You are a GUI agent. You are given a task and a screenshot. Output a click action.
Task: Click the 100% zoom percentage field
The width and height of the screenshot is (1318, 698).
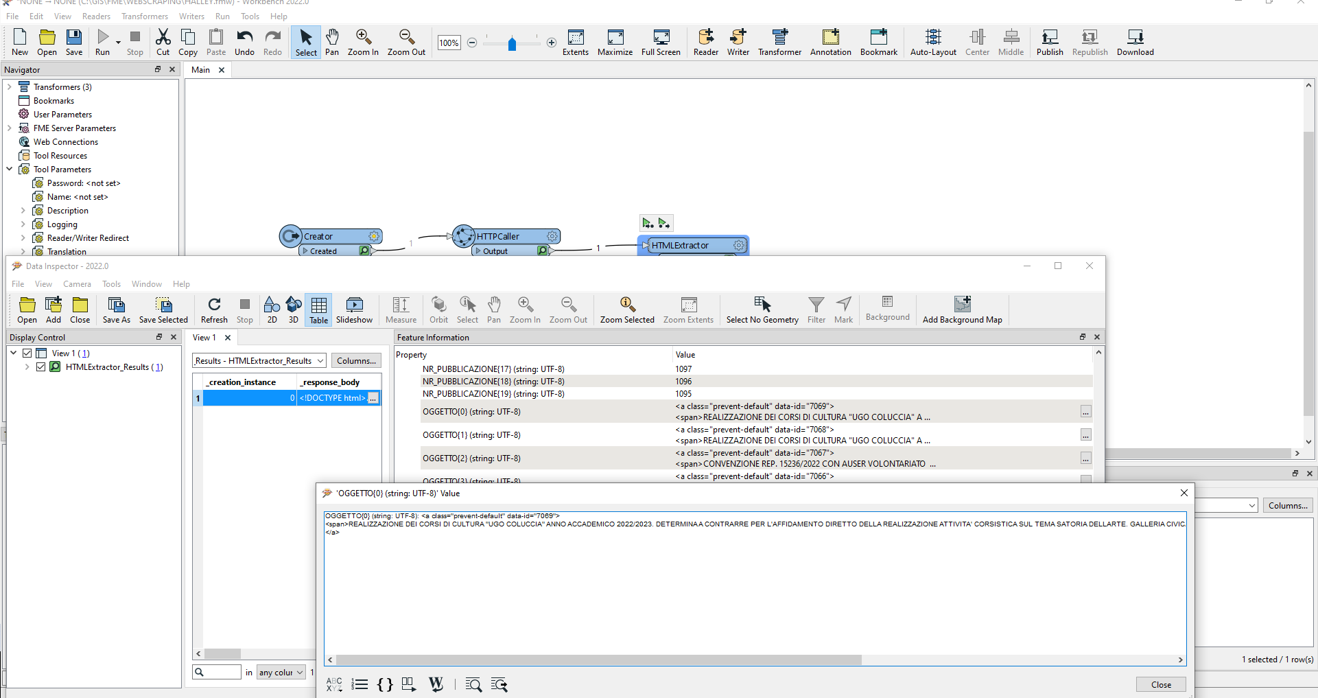pyautogui.click(x=449, y=43)
